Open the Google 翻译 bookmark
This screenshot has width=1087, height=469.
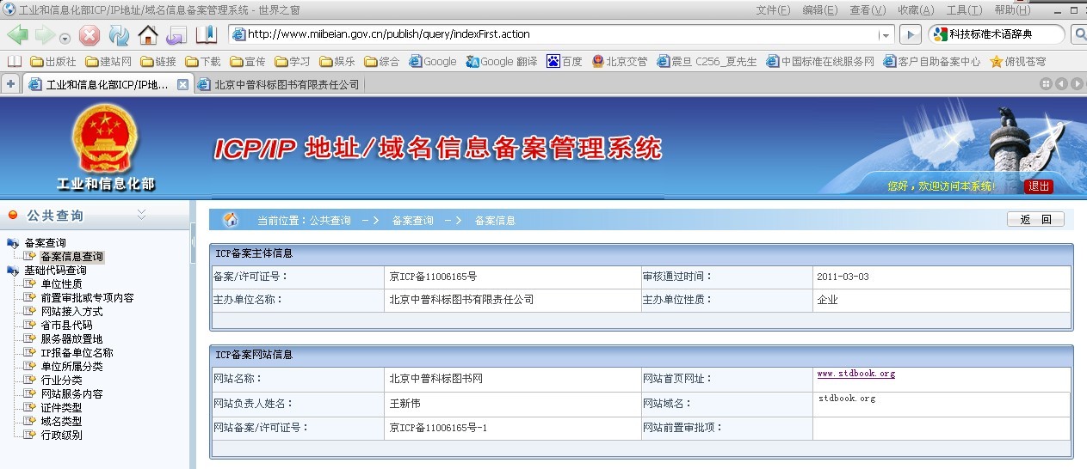click(502, 62)
